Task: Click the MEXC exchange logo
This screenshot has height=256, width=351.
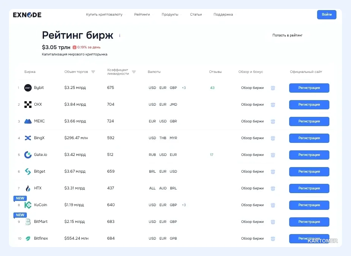Action: click(x=28, y=121)
